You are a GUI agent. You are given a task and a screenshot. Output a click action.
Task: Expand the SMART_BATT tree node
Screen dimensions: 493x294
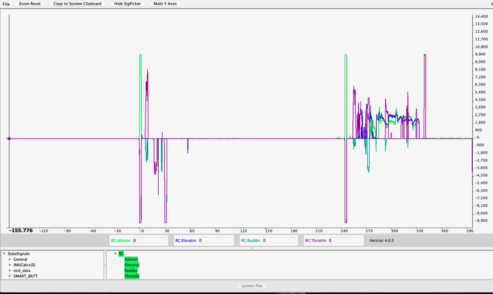pyautogui.click(x=10, y=276)
